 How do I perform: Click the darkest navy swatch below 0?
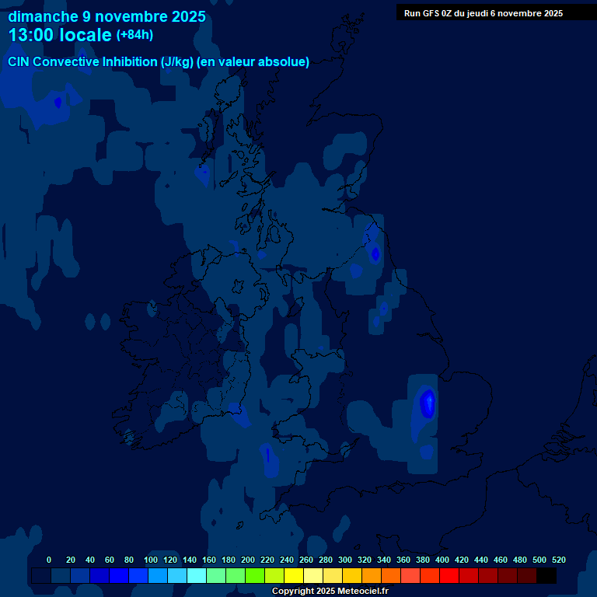(x=40, y=576)
